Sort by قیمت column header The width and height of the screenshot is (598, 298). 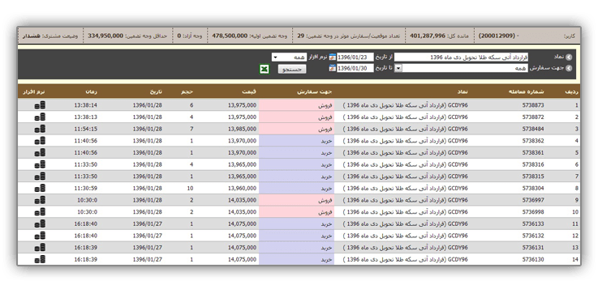(x=249, y=92)
